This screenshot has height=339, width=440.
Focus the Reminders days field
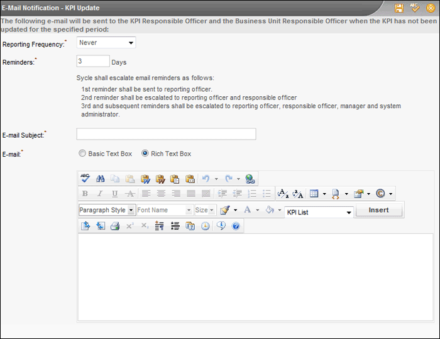click(x=93, y=61)
